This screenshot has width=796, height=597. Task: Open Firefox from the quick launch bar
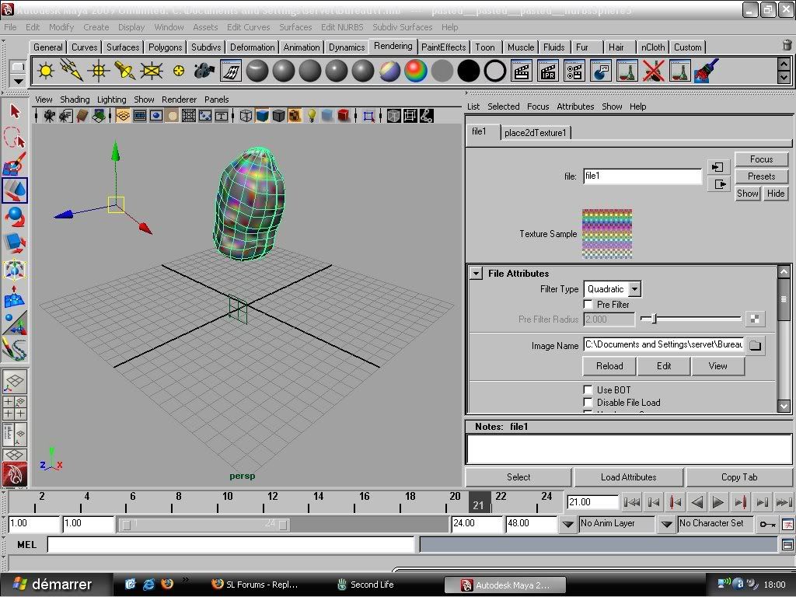pyautogui.click(x=166, y=584)
